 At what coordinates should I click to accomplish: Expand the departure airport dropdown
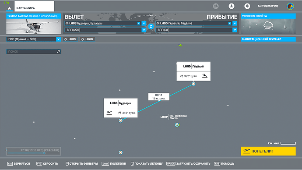[x=144, y=23]
